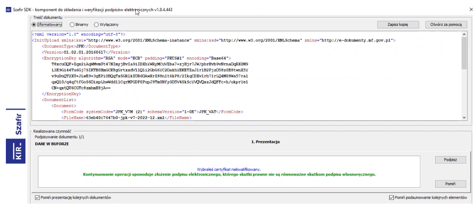Click the DANE W BUFORZE label
The width and height of the screenshot is (476, 208).
point(52,144)
